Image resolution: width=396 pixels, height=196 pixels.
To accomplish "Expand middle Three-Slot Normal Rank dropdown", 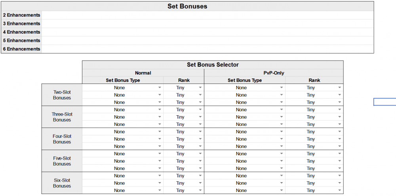I will click(200, 117).
